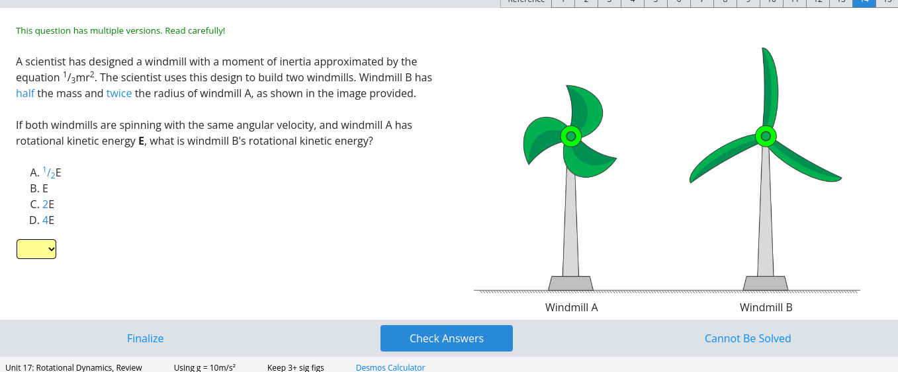Click answer choice B. E text
898x372 pixels.
pos(39,188)
